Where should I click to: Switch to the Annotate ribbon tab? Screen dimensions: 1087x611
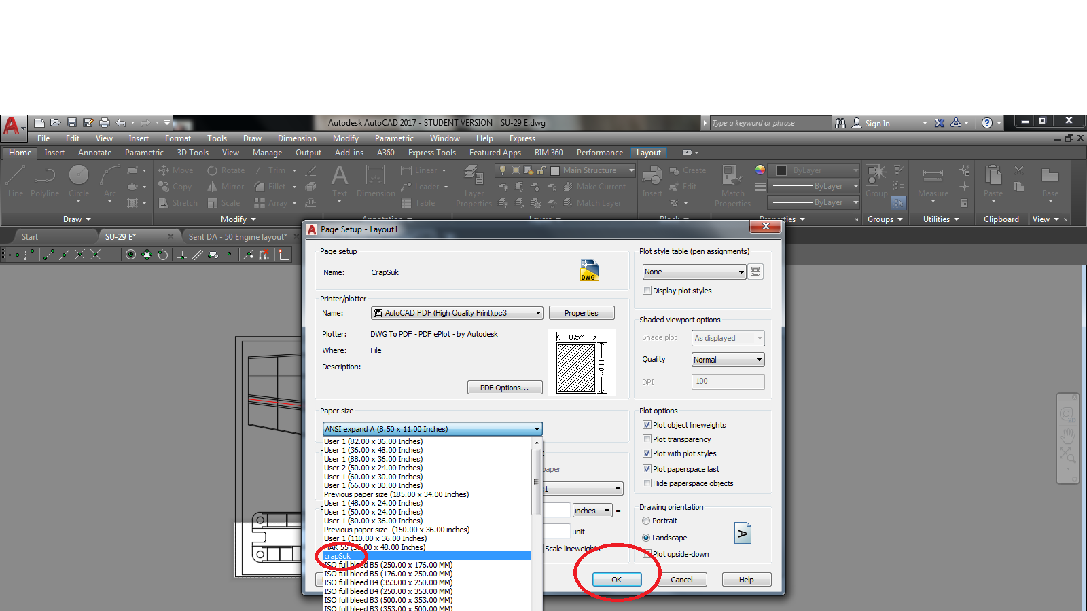94,153
